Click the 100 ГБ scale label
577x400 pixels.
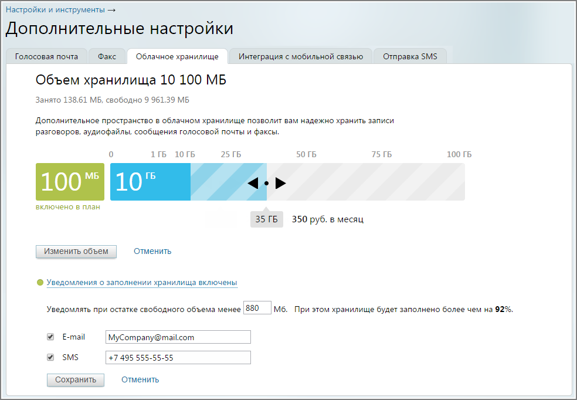pyautogui.click(x=459, y=155)
